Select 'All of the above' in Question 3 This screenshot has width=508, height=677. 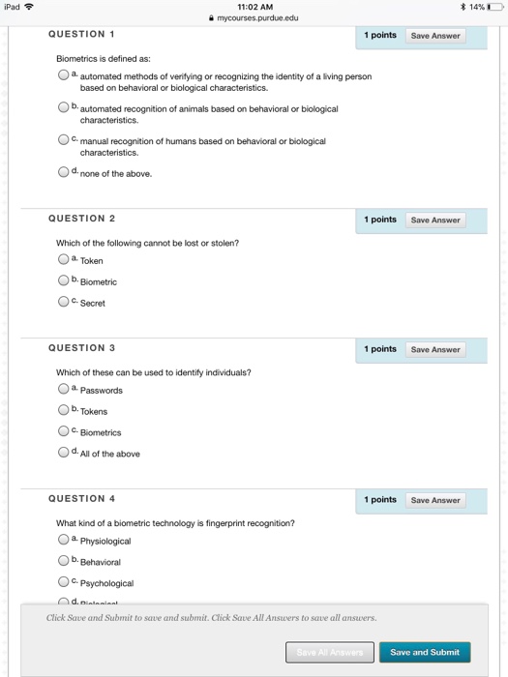[63, 452]
